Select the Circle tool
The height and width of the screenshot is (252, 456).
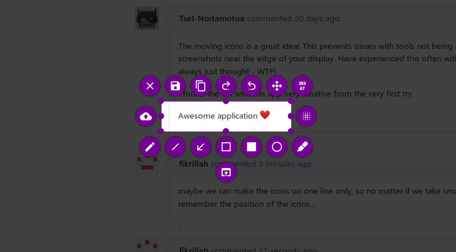[x=276, y=147]
